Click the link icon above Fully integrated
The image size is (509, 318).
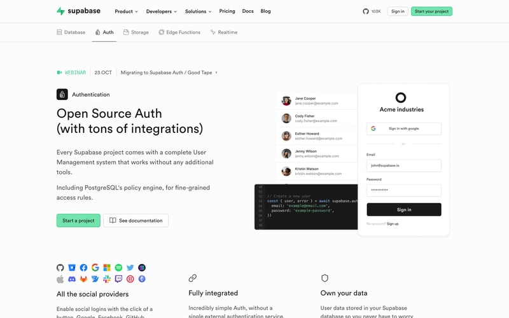coord(193,278)
